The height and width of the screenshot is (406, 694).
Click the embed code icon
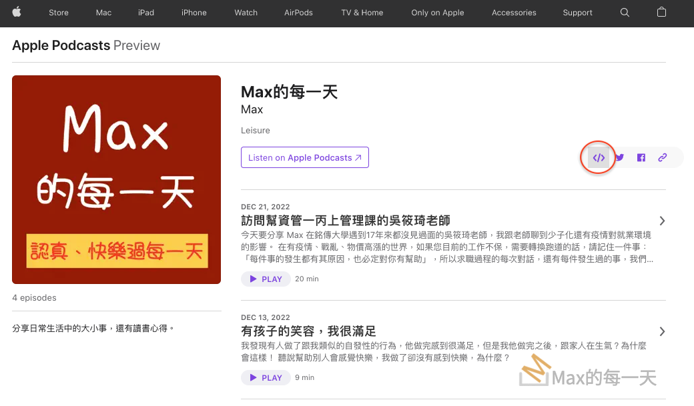tap(599, 158)
